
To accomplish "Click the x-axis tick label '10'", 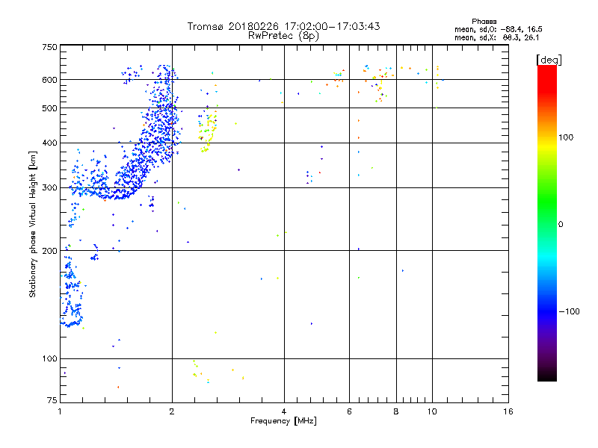I will 432,411.
